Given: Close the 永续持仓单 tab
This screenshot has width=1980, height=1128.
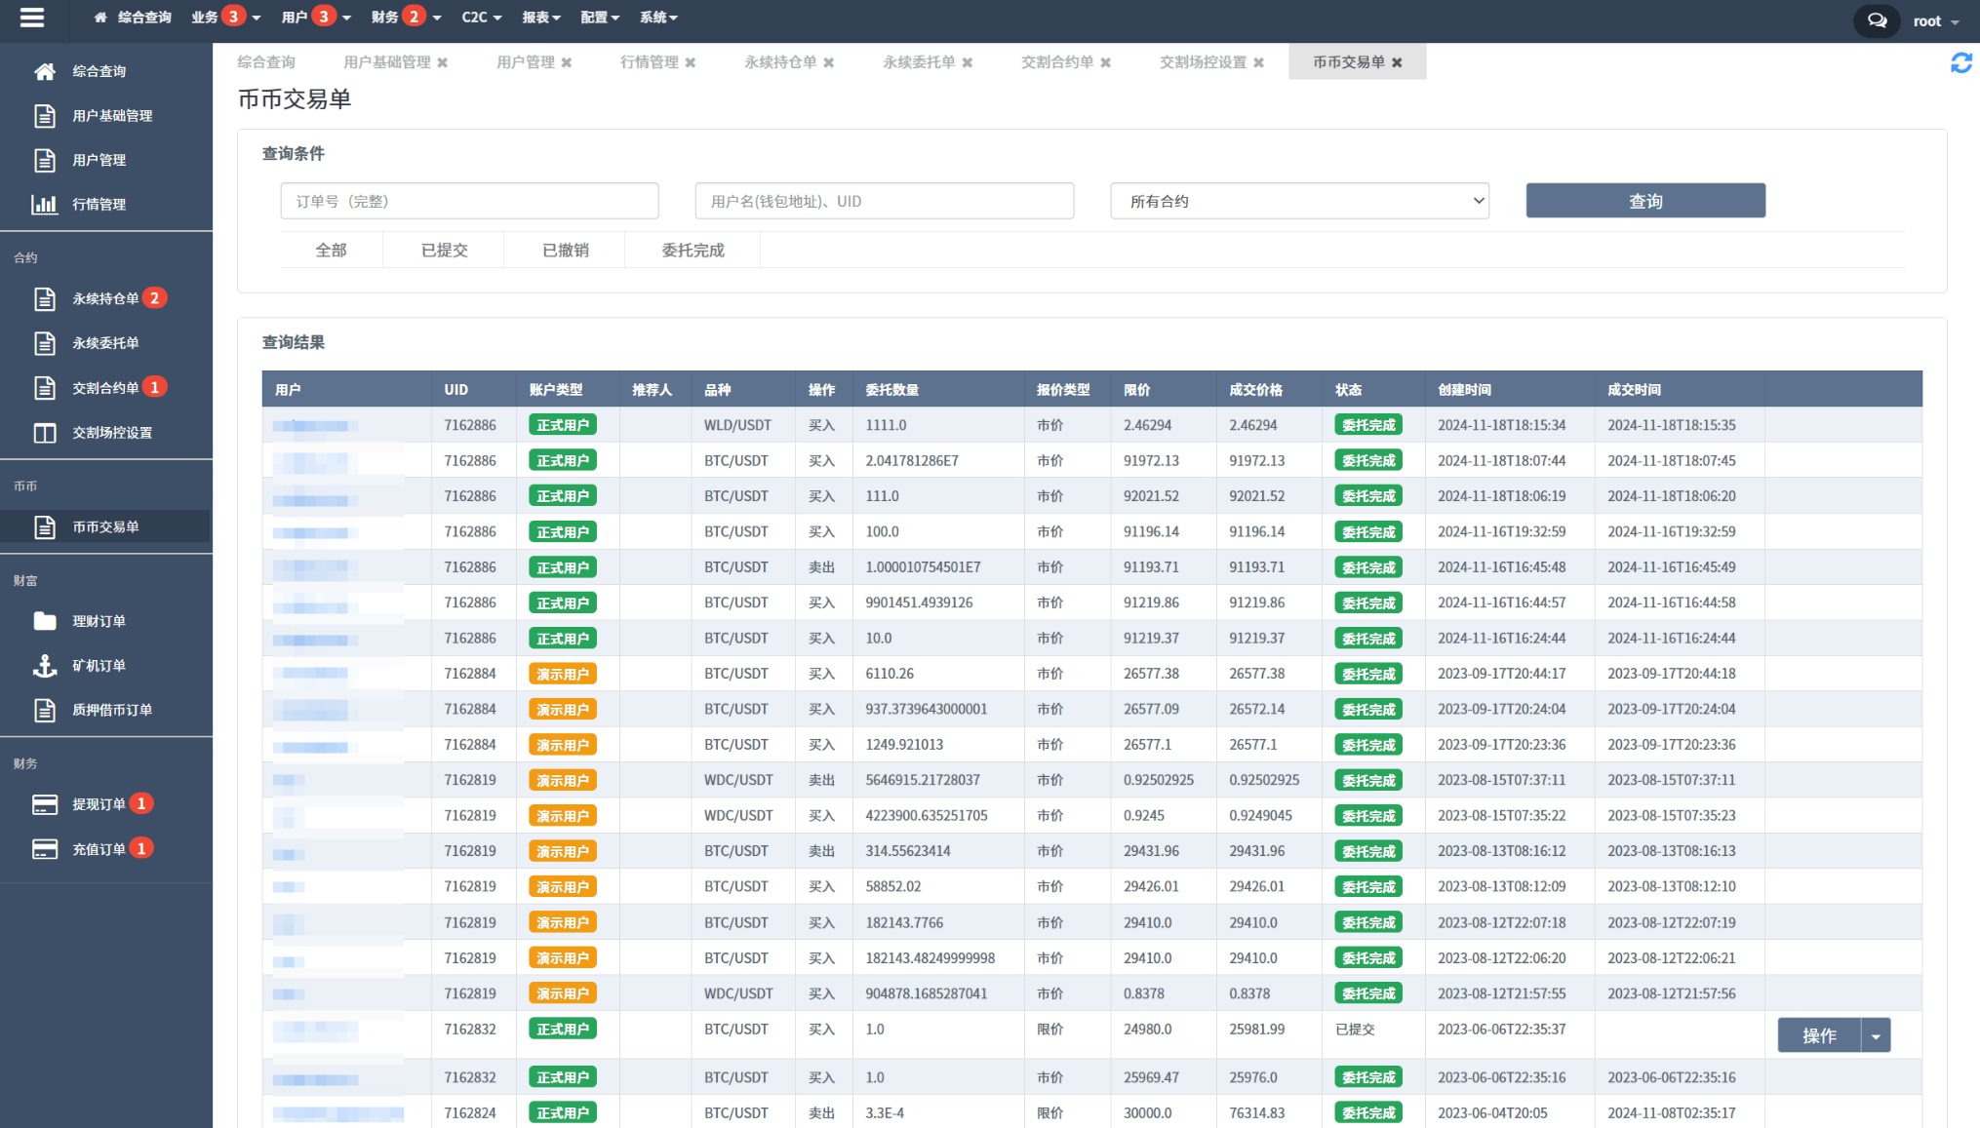Looking at the screenshot, I should (x=829, y=62).
